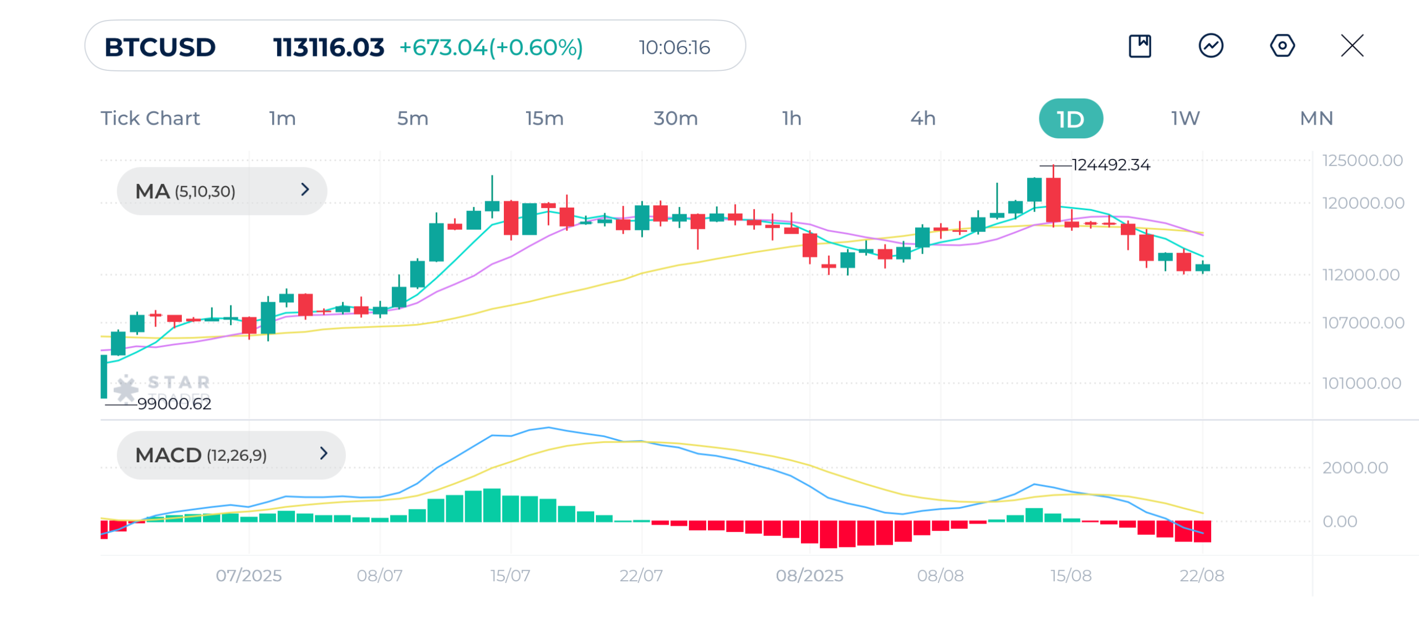Expand the MACD (12,26,9) indicator chevron
Screen dimensions: 1419x624
click(324, 454)
